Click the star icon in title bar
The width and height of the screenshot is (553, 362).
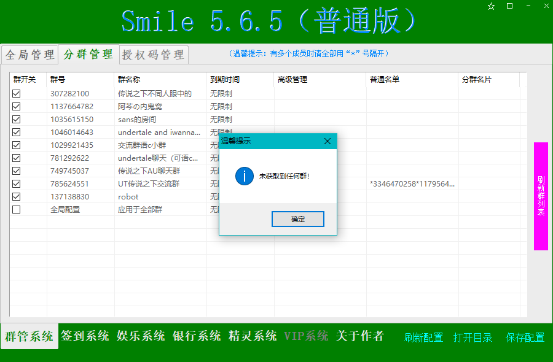tap(491, 6)
